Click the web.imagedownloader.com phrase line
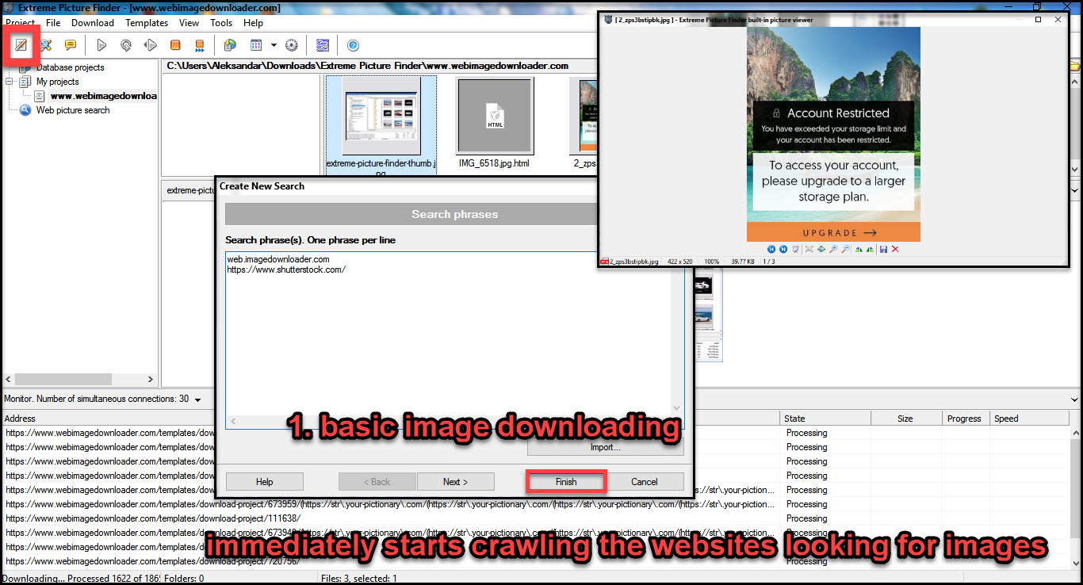 [278, 259]
